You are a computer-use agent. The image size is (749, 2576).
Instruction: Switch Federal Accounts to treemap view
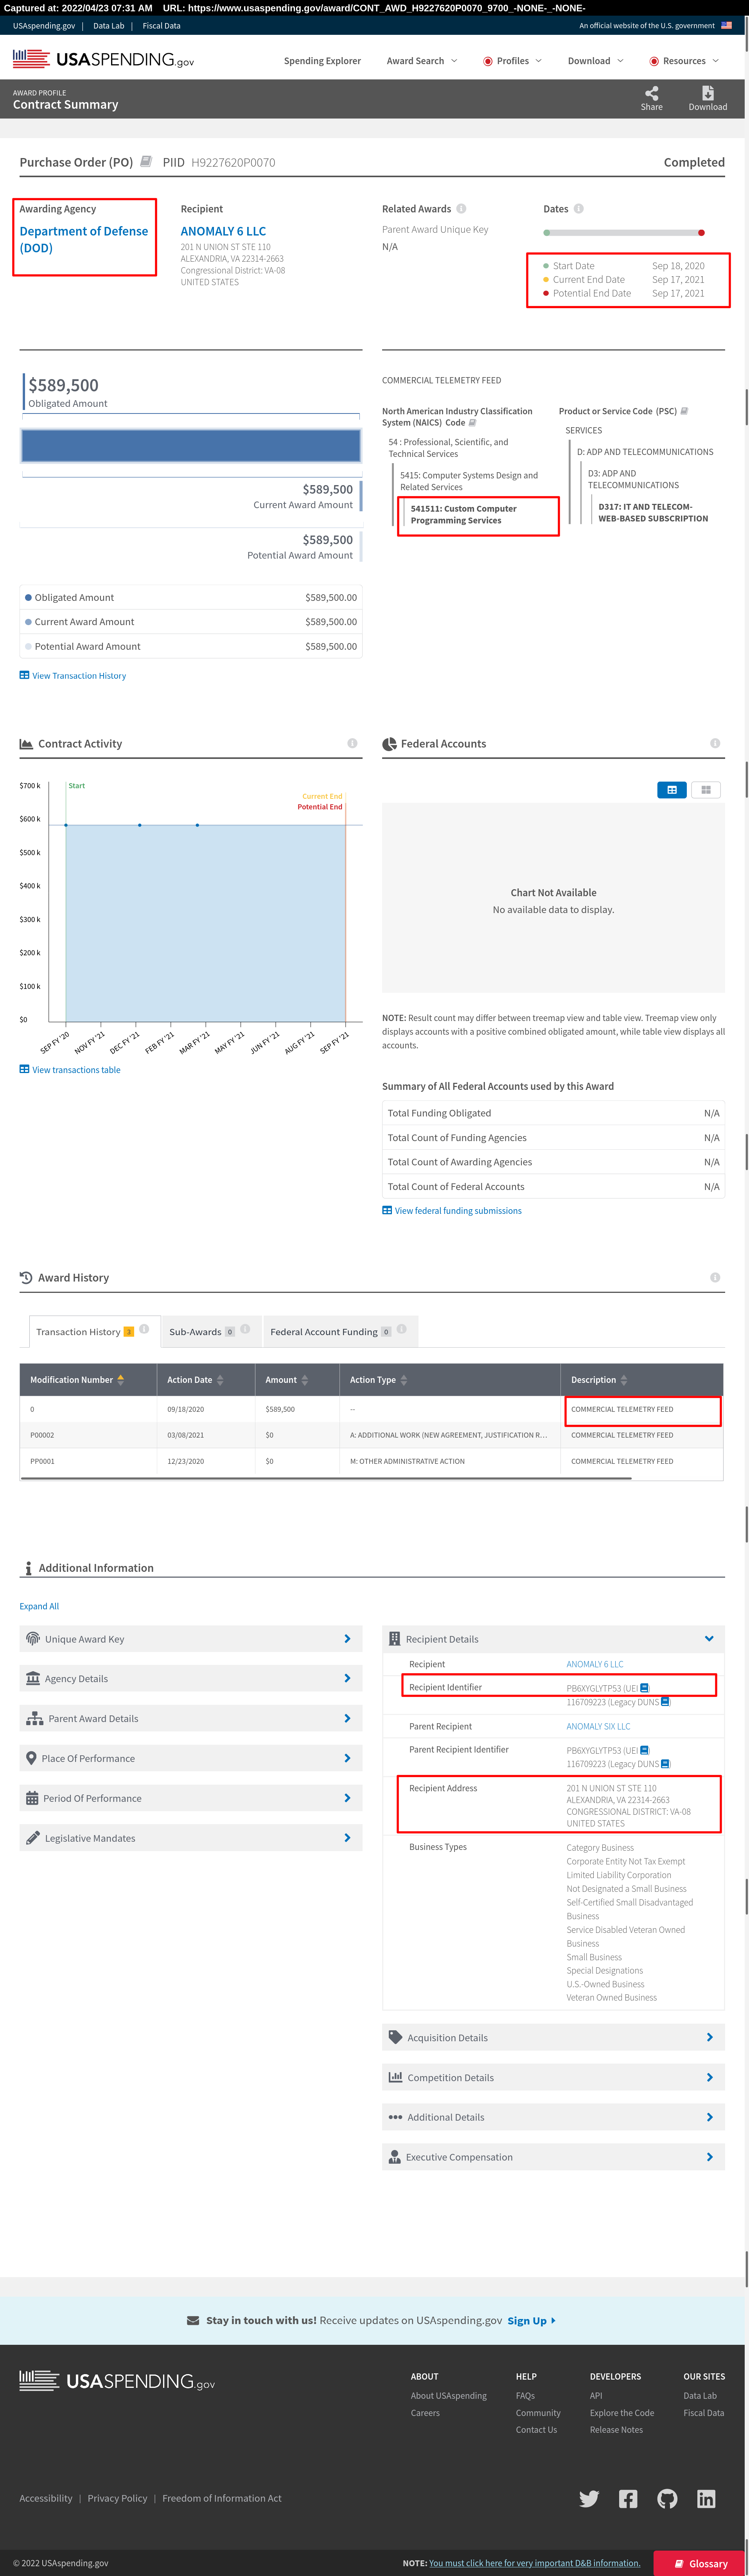coord(706,790)
